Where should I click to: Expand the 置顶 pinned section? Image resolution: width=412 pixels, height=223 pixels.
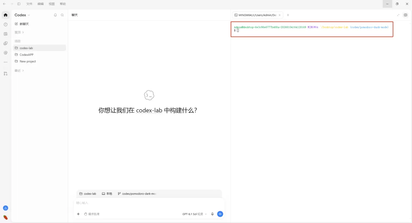19,32
